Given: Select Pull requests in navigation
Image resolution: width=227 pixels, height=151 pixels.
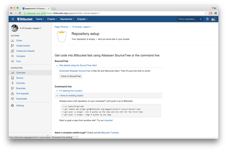Looking at the screenshot, I should 22,93.
